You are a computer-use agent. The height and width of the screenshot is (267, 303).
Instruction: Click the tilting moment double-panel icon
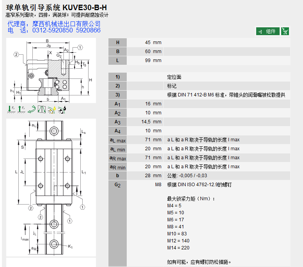point(42,110)
